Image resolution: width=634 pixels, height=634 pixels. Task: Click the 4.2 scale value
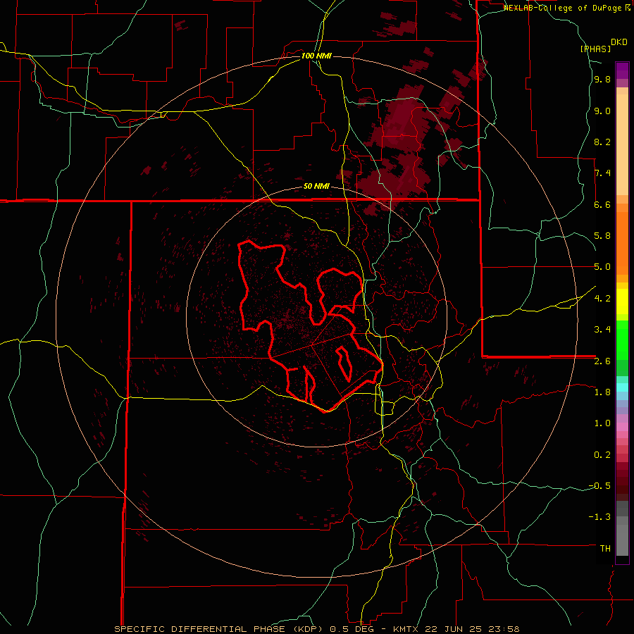[602, 299]
